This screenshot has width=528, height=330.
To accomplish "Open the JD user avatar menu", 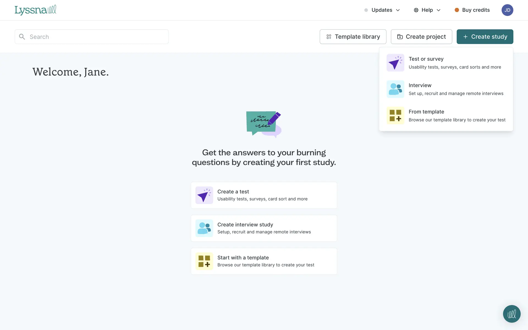I will point(507,10).
